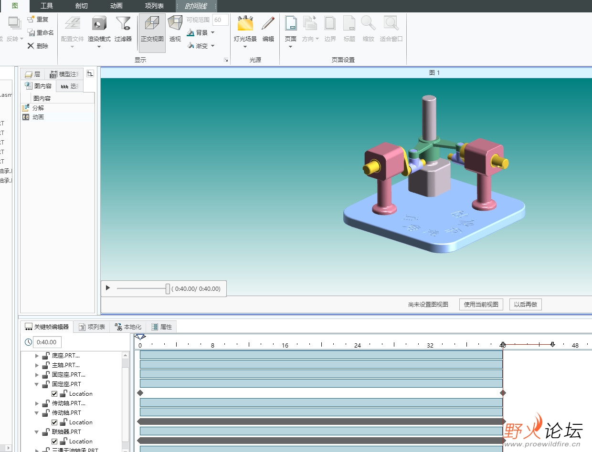Click the timeline end marker near 44
592x452 pixels.
tap(552, 344)
